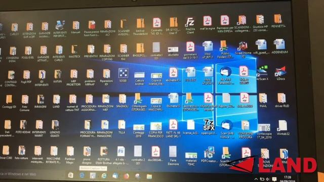
Task: Open the contacopie 17_04_2019 file
Action: click(x=264, y=127)
